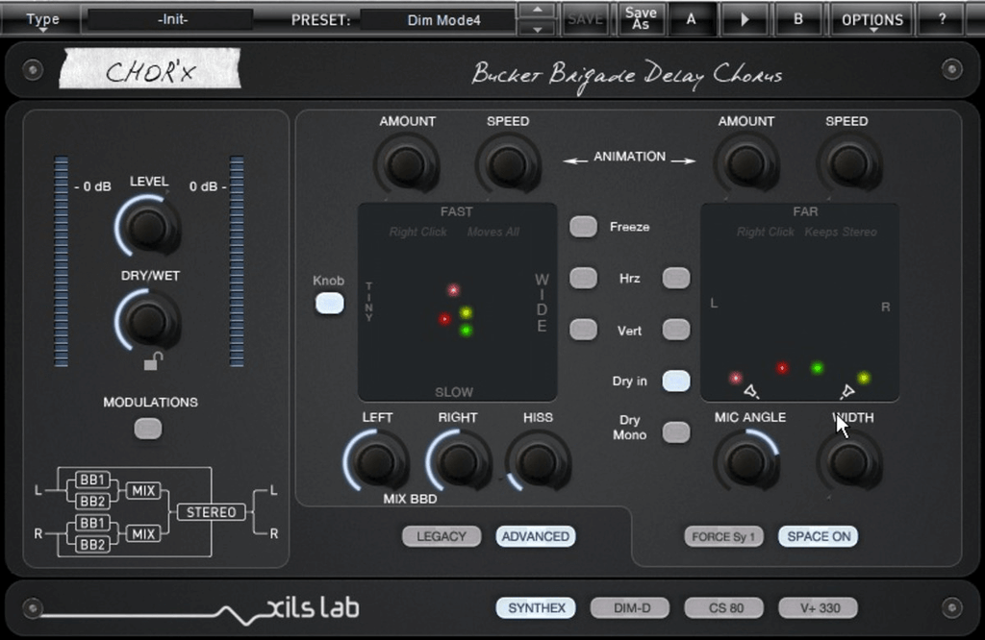
Task: Click the left microphone icon in FAR pad
Action: [x=751, y=392]
